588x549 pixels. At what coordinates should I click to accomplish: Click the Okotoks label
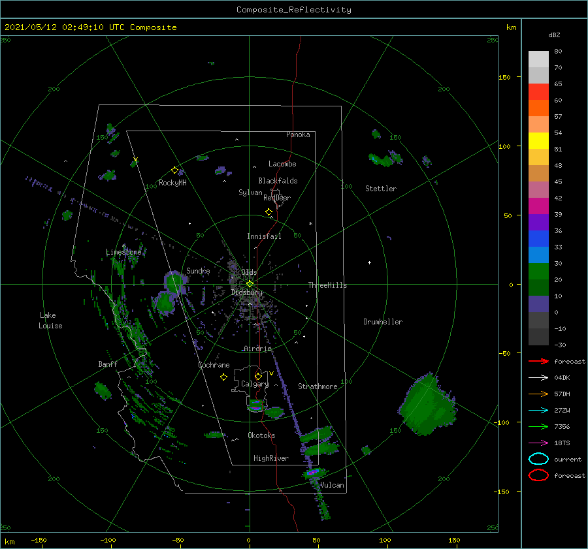coord(261,435)
